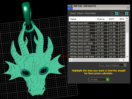Click the horizontal scrollbar thumb
The height and width of the screenshot is (99, 132).
[x=96, y=60]
